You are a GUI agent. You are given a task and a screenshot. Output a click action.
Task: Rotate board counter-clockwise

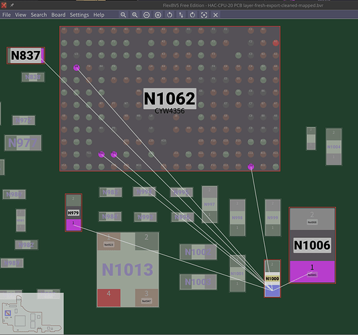pyautogui.click(x=170, y=15)
